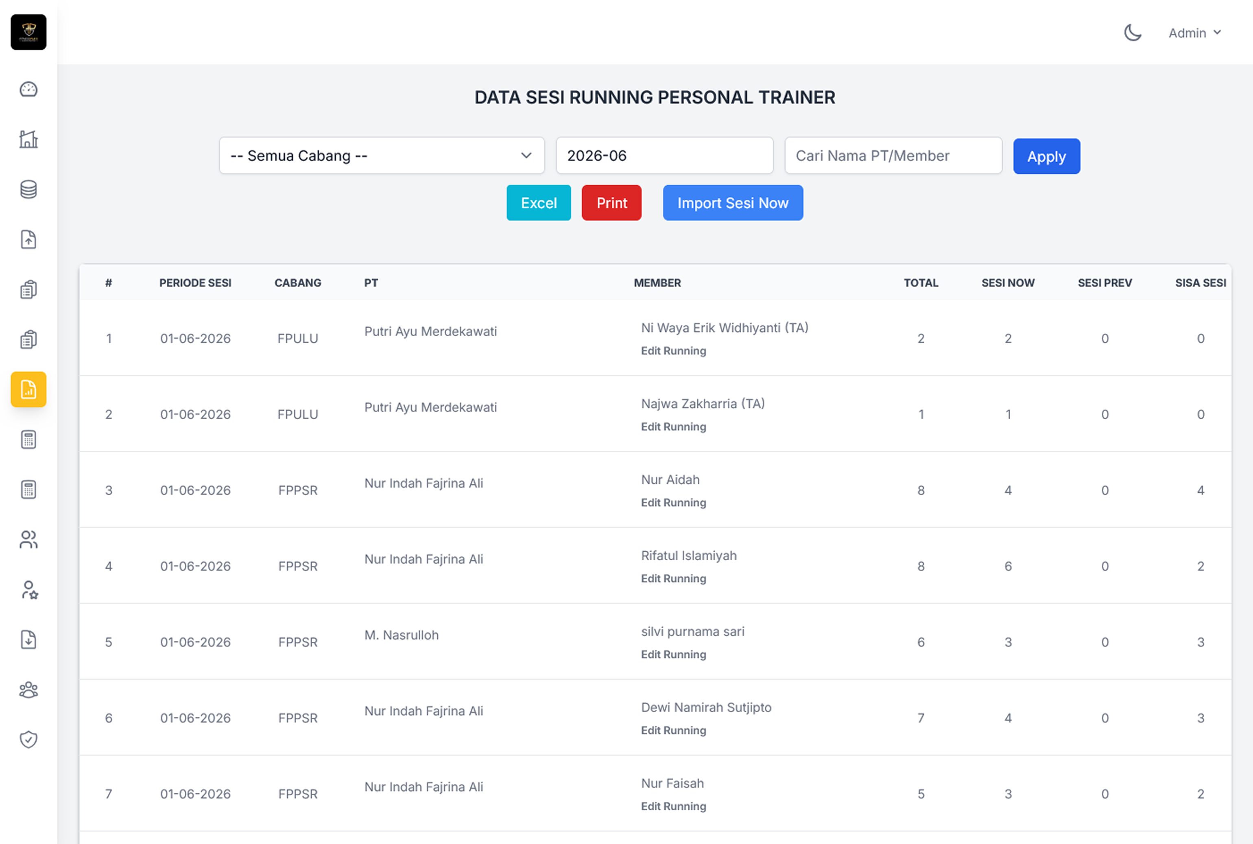
Task: Click the SISA SESI column header
Action: tap(1201, 283)
